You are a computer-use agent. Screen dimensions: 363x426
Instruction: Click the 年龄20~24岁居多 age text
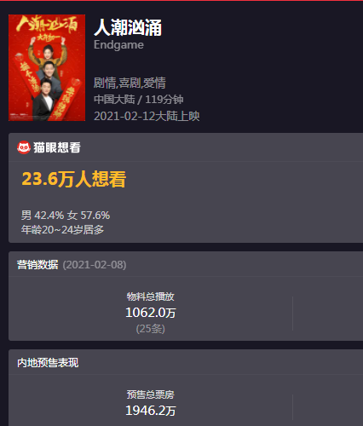62,229
